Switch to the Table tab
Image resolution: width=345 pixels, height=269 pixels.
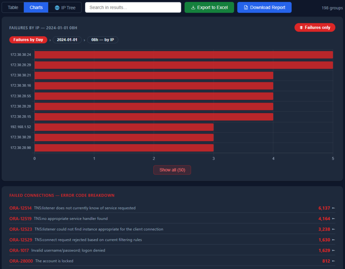pyautogui.click(x=13, y=7)
